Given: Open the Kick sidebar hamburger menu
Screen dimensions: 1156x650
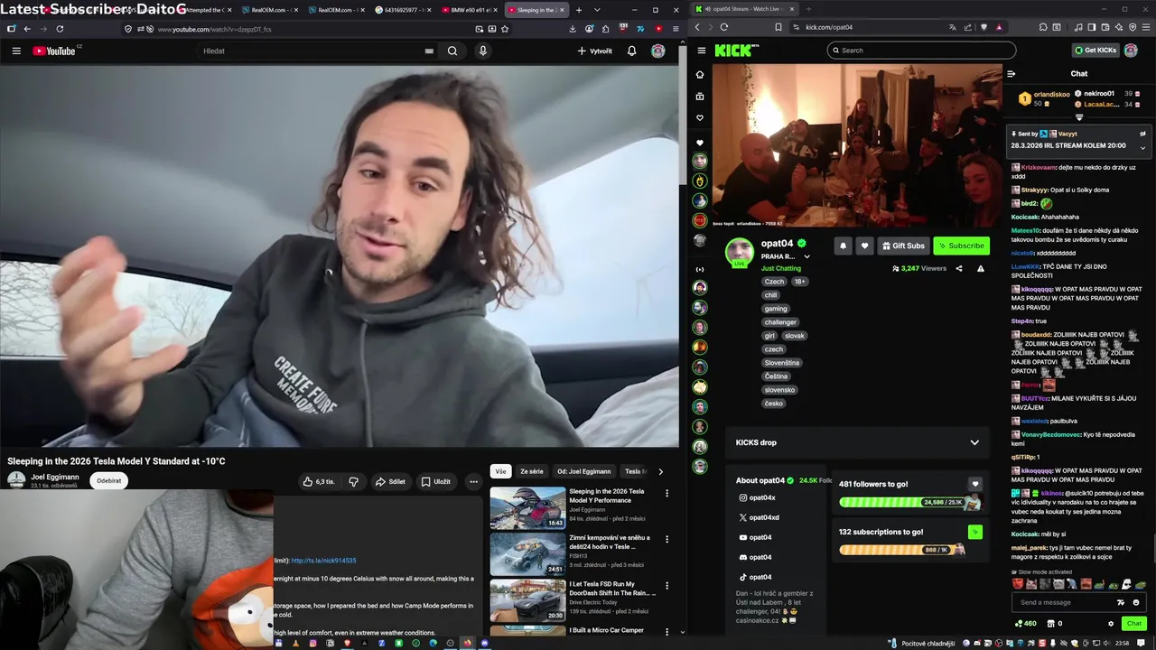Looking at the screenshot, I should tap(701, 51).
